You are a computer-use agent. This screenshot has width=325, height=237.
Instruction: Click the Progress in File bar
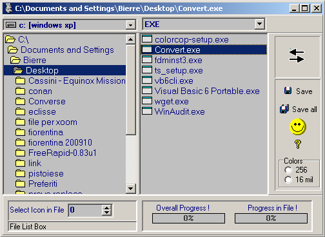pos(271,218)
